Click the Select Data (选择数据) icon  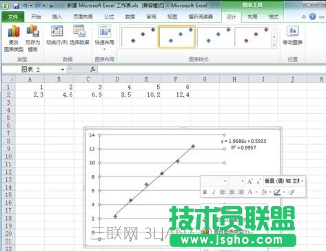coord(79,31)
